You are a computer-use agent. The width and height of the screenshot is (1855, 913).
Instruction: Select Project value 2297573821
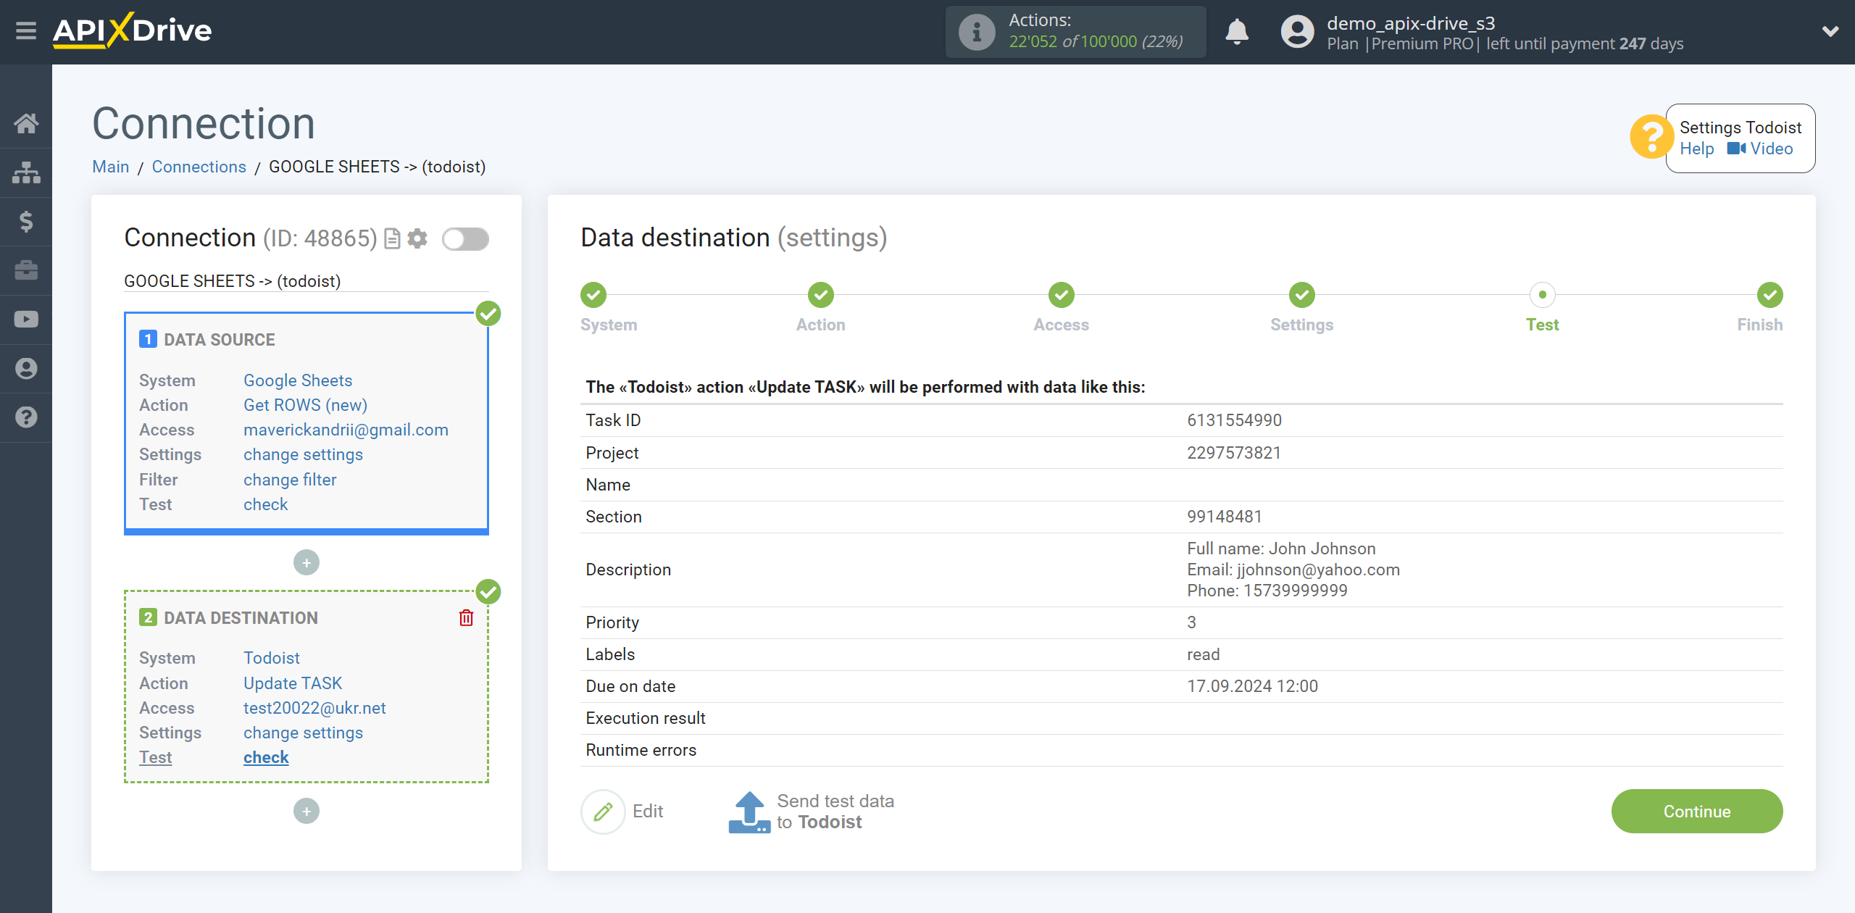pos(1234,453)
